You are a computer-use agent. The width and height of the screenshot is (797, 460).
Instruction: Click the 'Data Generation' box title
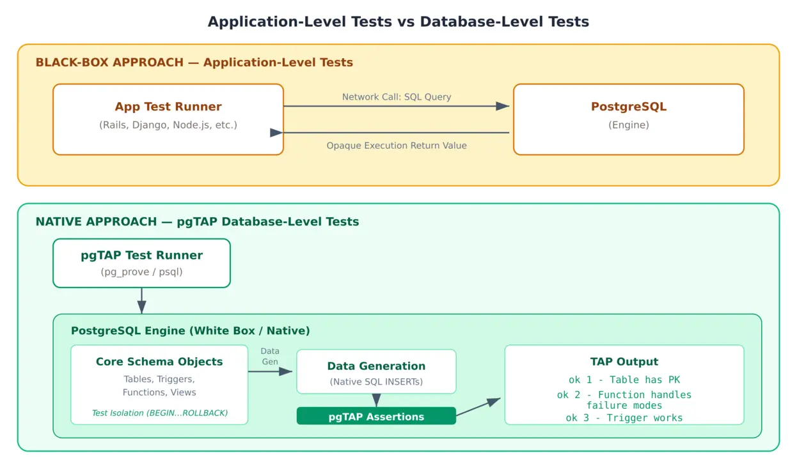click(376, 366)
